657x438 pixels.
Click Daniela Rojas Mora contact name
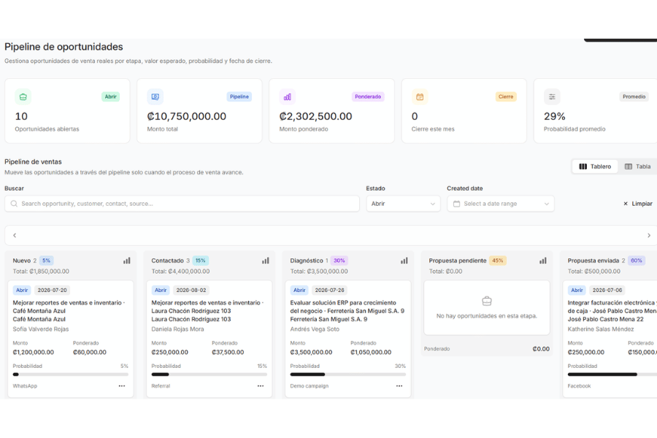point(177,329)
